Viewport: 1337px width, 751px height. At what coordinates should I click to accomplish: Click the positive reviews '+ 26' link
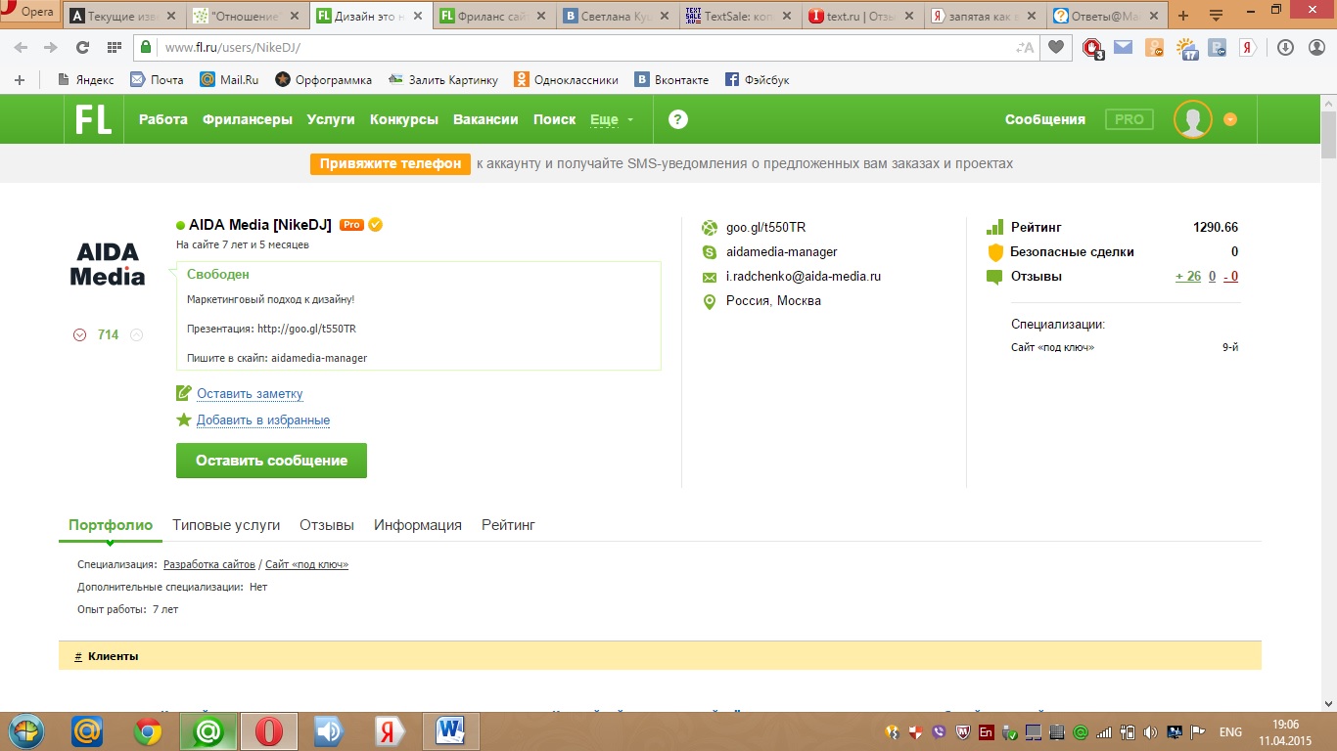click(1188, 277)
